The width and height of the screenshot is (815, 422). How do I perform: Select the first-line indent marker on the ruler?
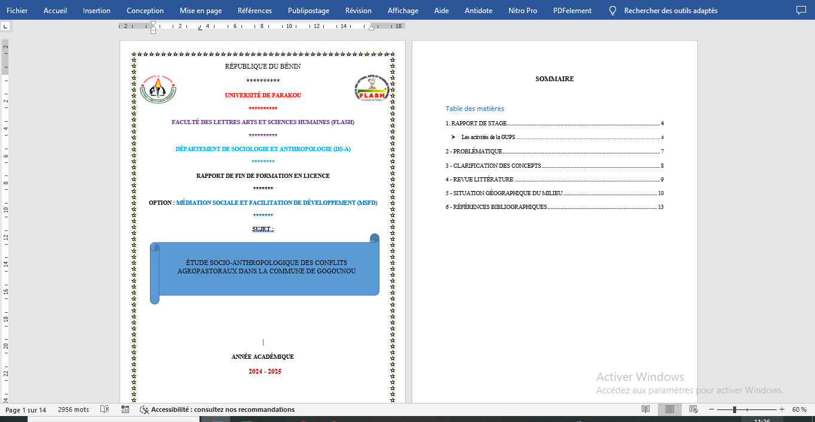pyautogui.click(x=153, y=23)
